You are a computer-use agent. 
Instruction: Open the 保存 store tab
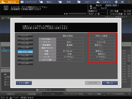click(x=66, y=2)
